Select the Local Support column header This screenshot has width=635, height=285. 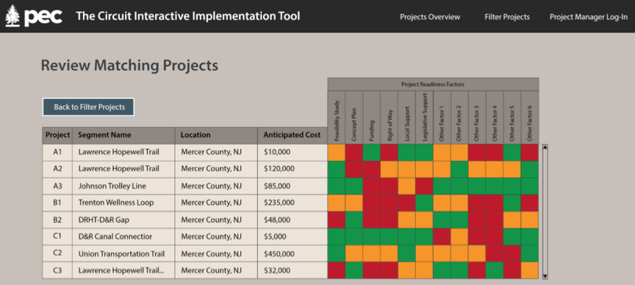[x=407, y=118]
